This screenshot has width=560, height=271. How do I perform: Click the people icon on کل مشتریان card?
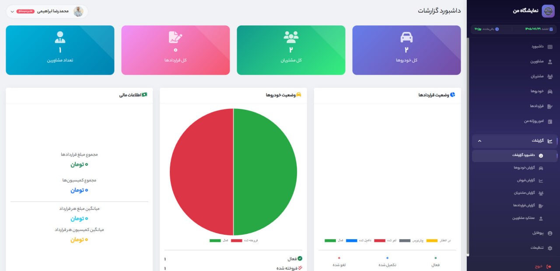click(291, 37)
